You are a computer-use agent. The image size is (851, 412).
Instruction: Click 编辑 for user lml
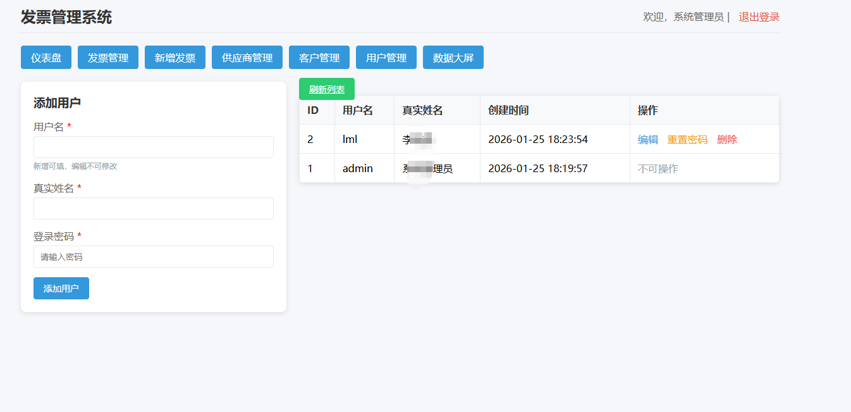pos(648,139)
